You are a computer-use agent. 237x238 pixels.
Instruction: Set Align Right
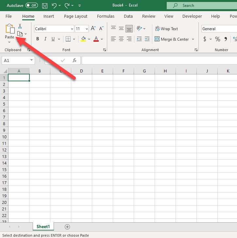[129, 39]
